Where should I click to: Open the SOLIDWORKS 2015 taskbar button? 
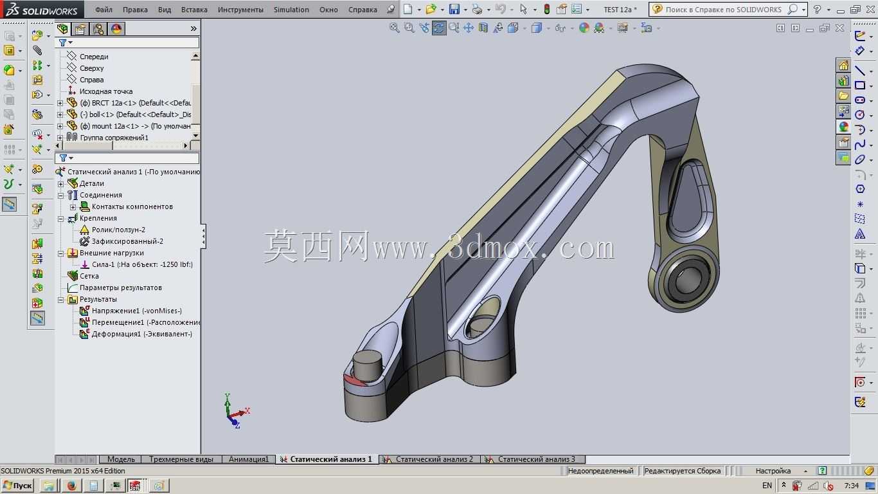135,486
